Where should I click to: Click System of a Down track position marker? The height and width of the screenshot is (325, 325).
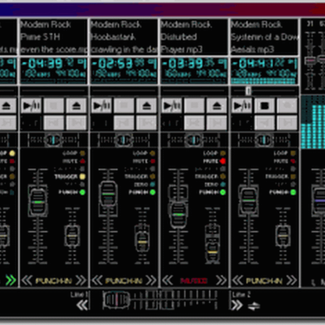(248, 91)
